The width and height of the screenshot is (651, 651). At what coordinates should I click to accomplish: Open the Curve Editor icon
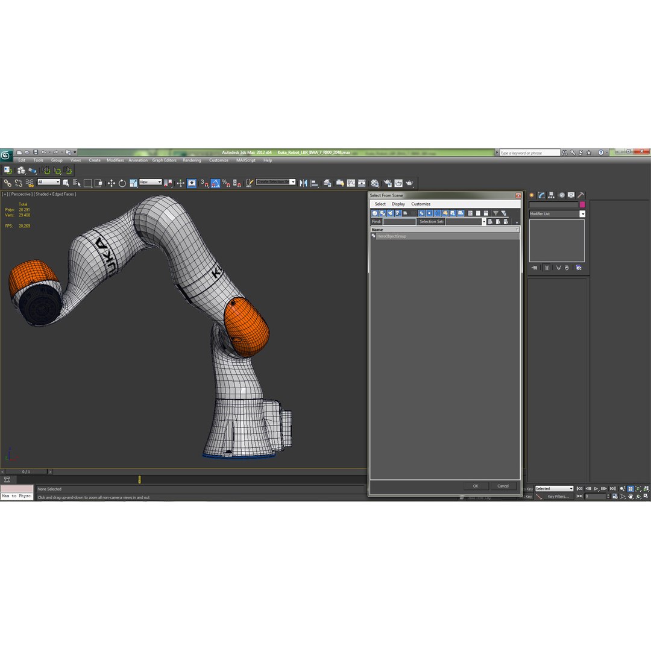(x=351, y=183)
